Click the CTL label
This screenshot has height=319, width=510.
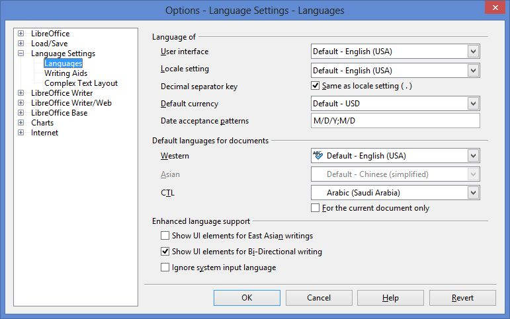click(x=167, y=193)
